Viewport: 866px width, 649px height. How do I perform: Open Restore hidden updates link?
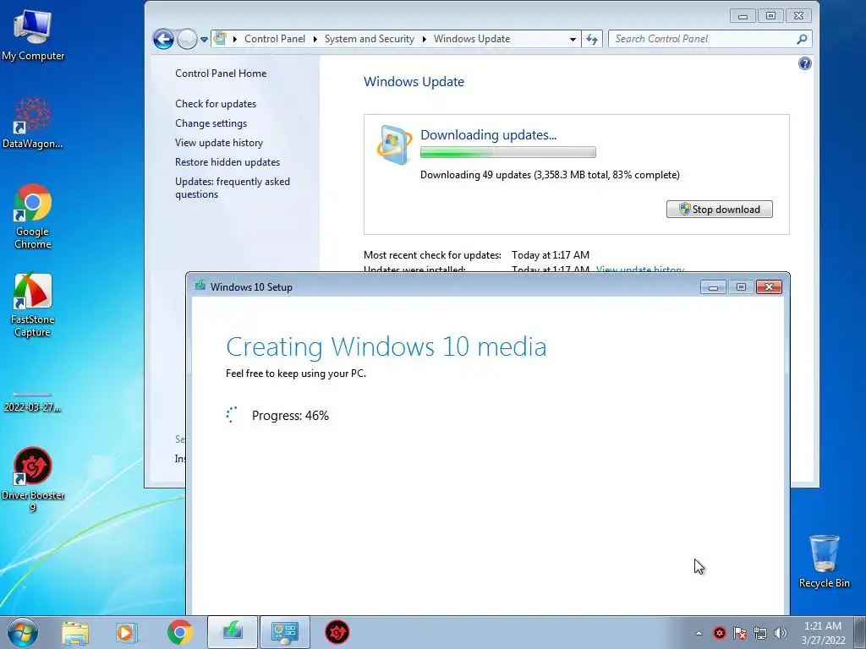tap(227, 161)
